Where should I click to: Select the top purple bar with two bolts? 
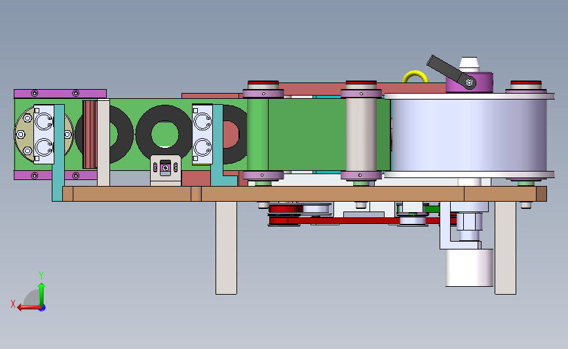tap(60, 94)
